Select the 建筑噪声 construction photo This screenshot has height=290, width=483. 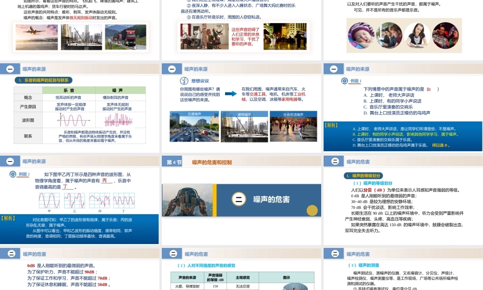(244, 127)
